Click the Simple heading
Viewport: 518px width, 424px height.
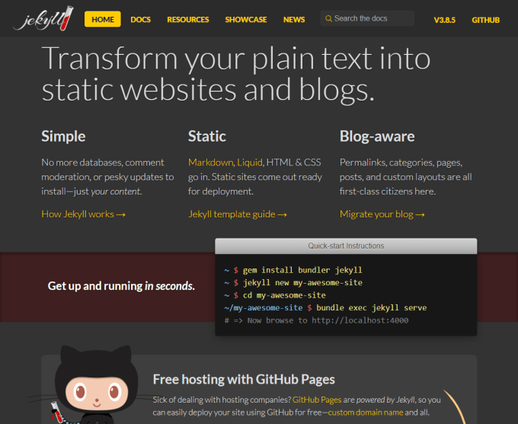(x=63, y=137)
